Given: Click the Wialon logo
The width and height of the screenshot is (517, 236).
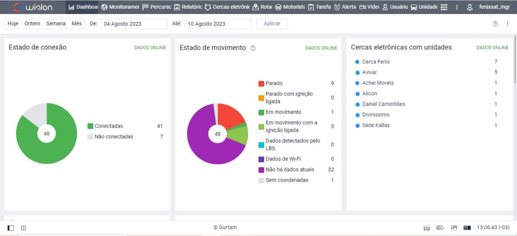Looking at the screenshot, I should 33,7.
